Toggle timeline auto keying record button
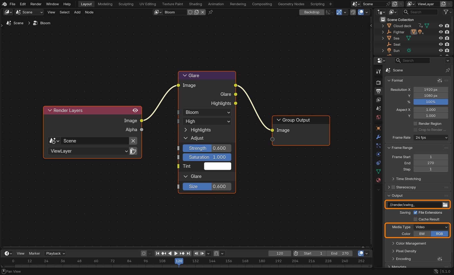 [144, 253]
